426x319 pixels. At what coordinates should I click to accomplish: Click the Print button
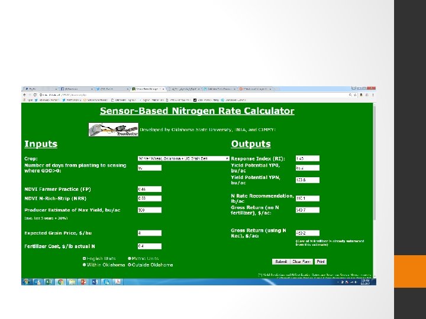point(321,262)
